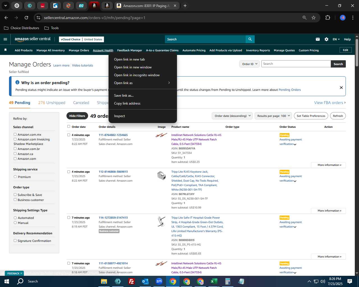The width and height of the screenshot is (359, 287).
Task: Switch to the 276 Unshipped tab
Action: (x=52, y=103)
